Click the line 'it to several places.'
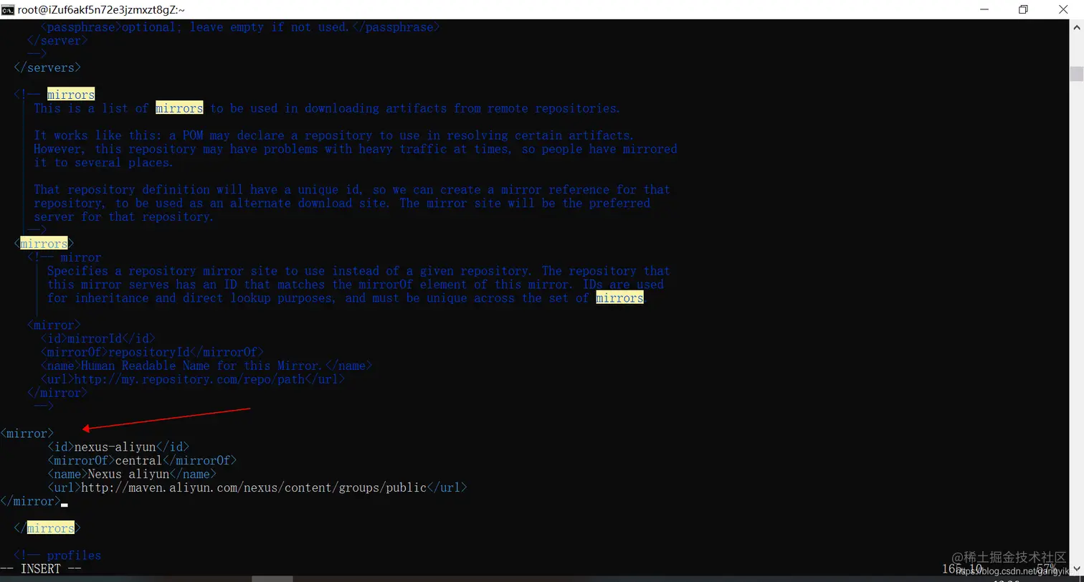1084x582 pixels. point(104,163)
